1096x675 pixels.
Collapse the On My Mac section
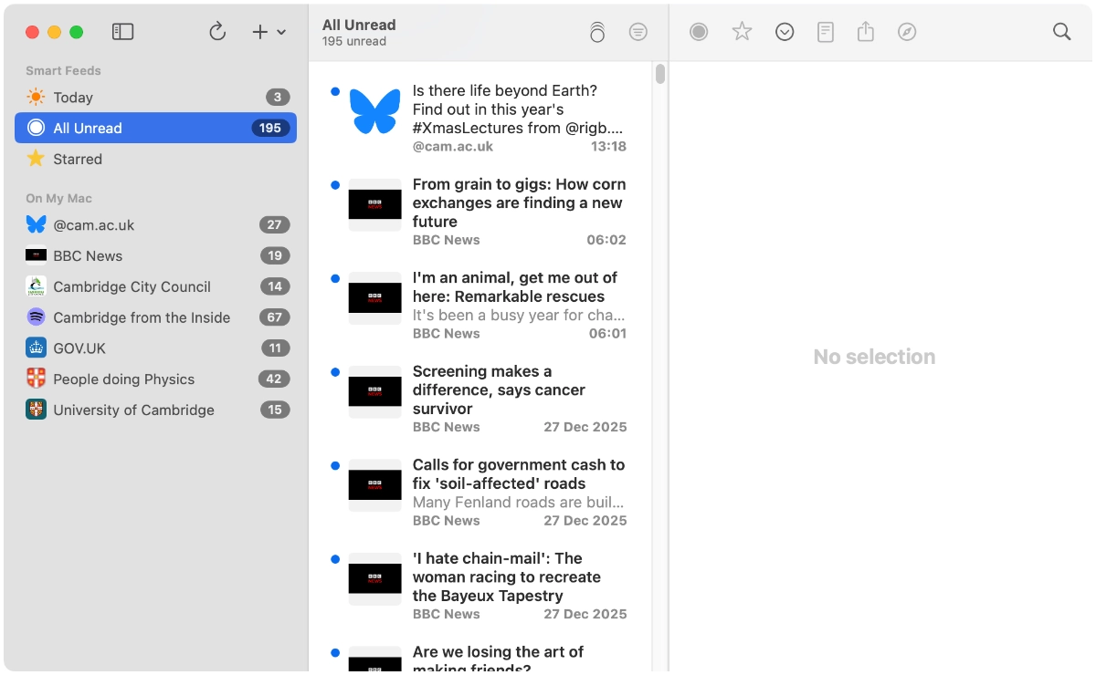(x=58, y=198)
